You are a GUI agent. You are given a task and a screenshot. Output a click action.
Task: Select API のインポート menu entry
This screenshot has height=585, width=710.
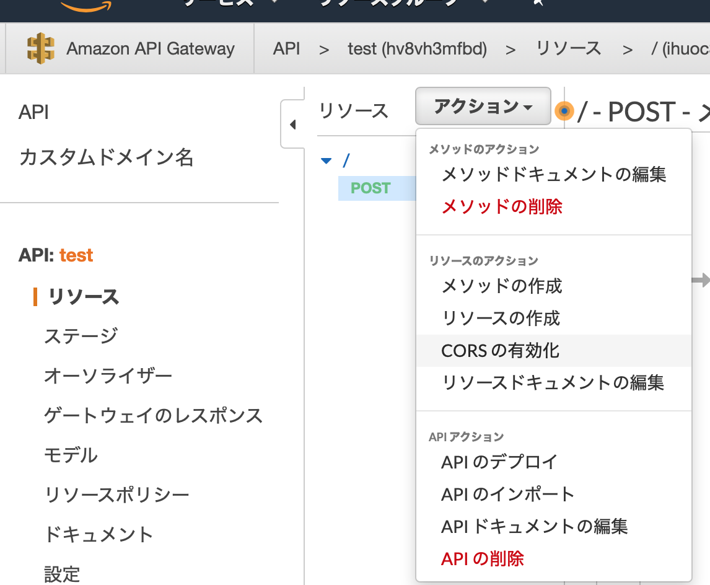pyautogui.click(x=554, y=495)
